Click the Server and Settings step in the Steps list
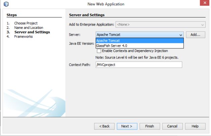Viewport: 211px width, 136px height. pyautogui.click(x=32, y=32)
